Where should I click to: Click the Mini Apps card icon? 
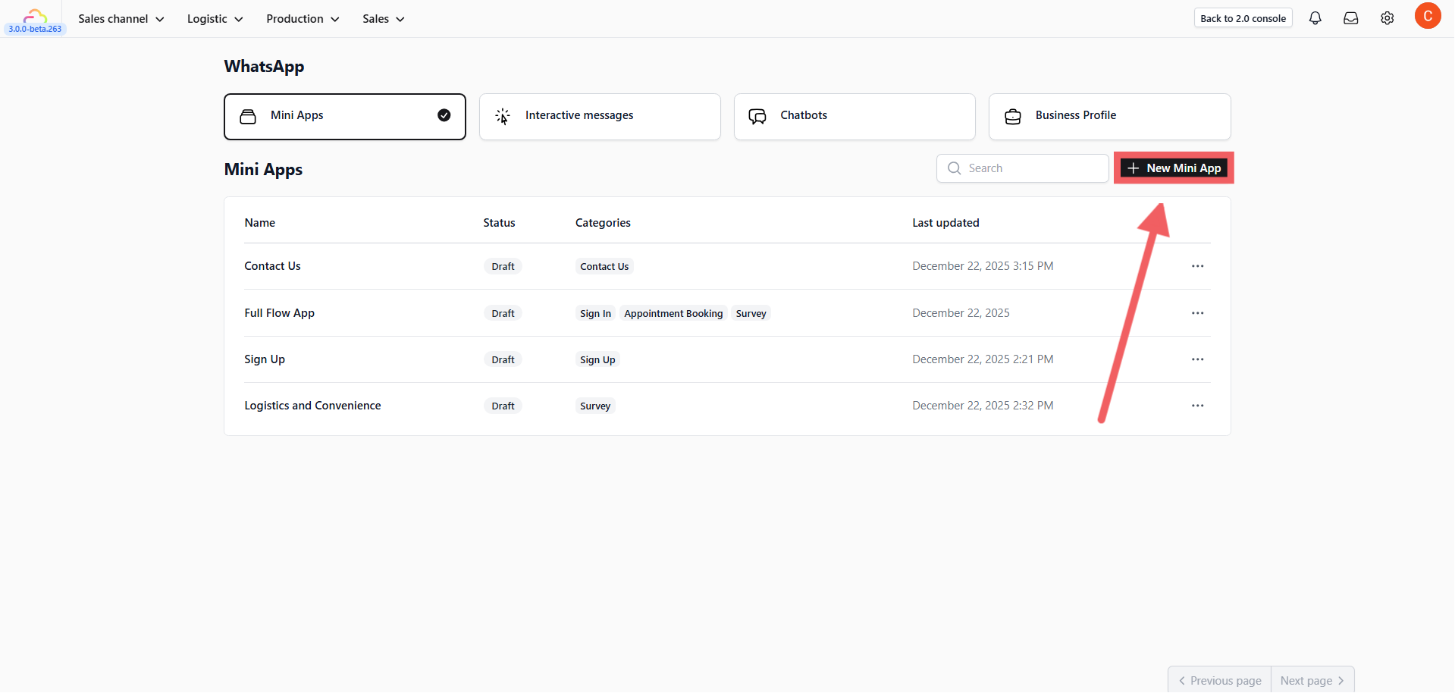248,116
